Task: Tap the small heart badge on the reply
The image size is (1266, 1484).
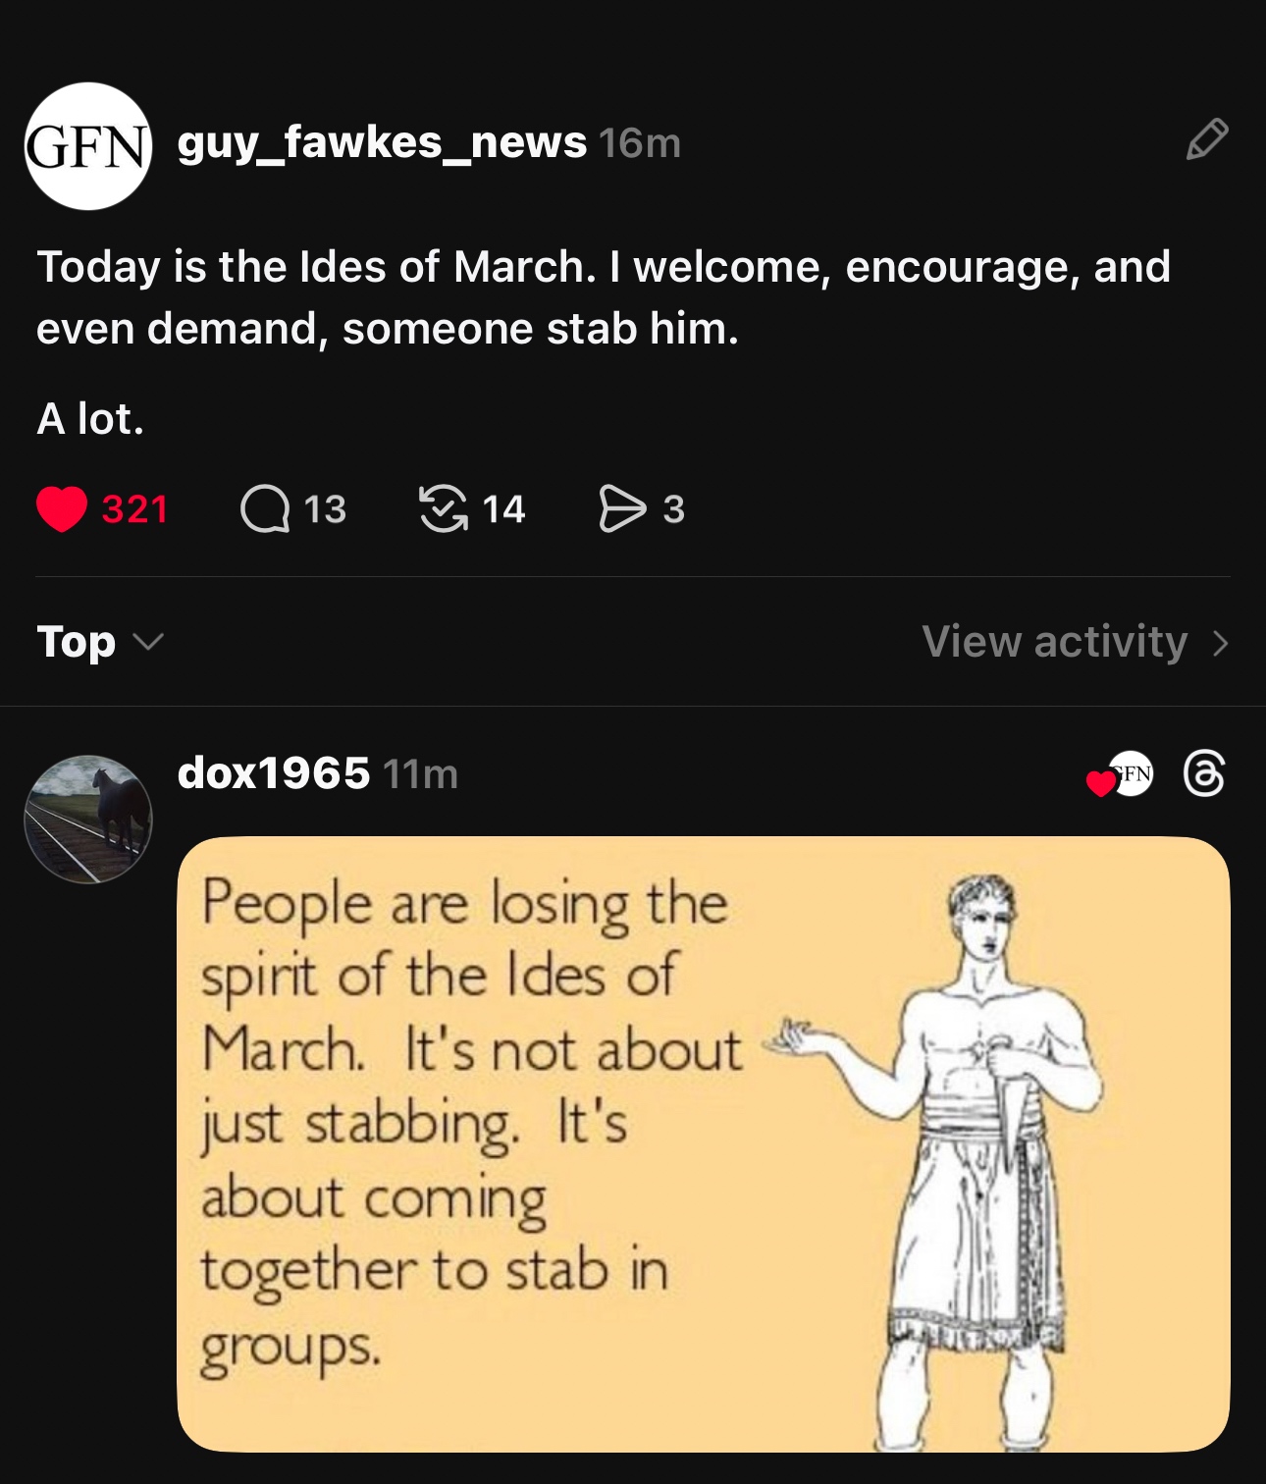Action: 1102,783
